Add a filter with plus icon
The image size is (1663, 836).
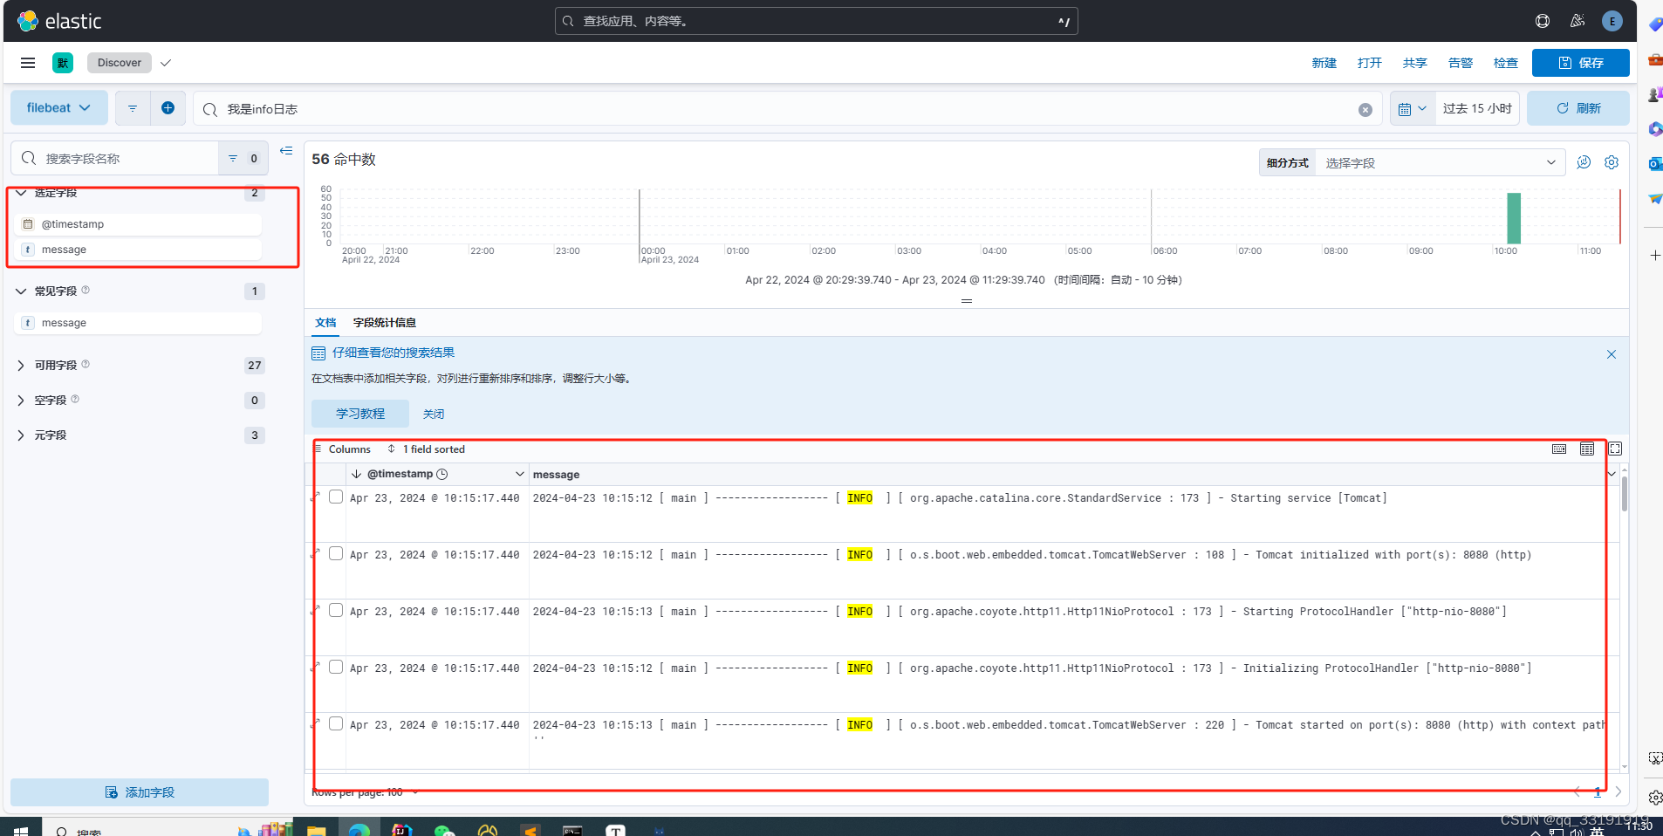click(168, 108)
